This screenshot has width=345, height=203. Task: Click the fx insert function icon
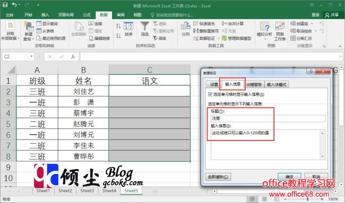point(73,57)
